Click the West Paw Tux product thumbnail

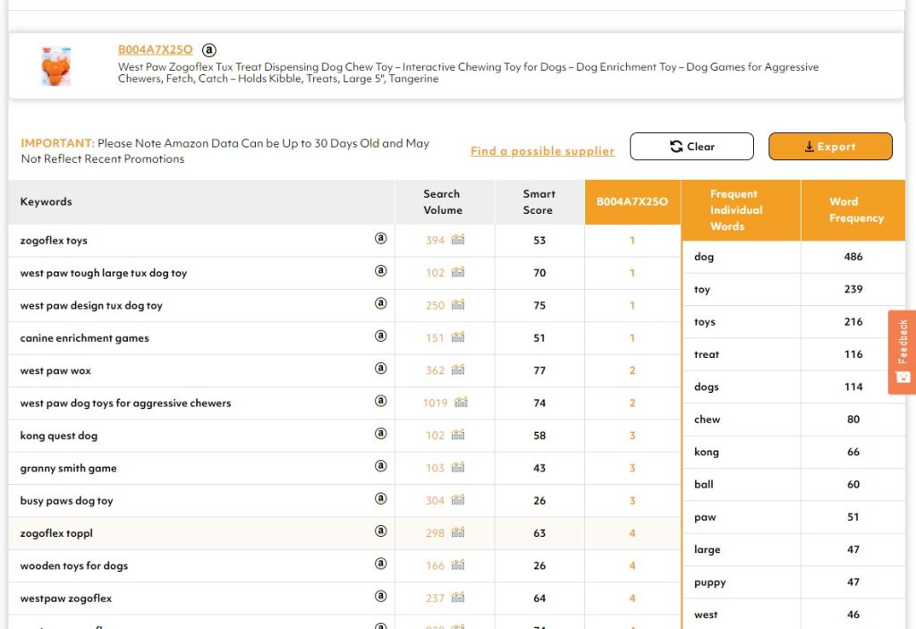(56, 66)
